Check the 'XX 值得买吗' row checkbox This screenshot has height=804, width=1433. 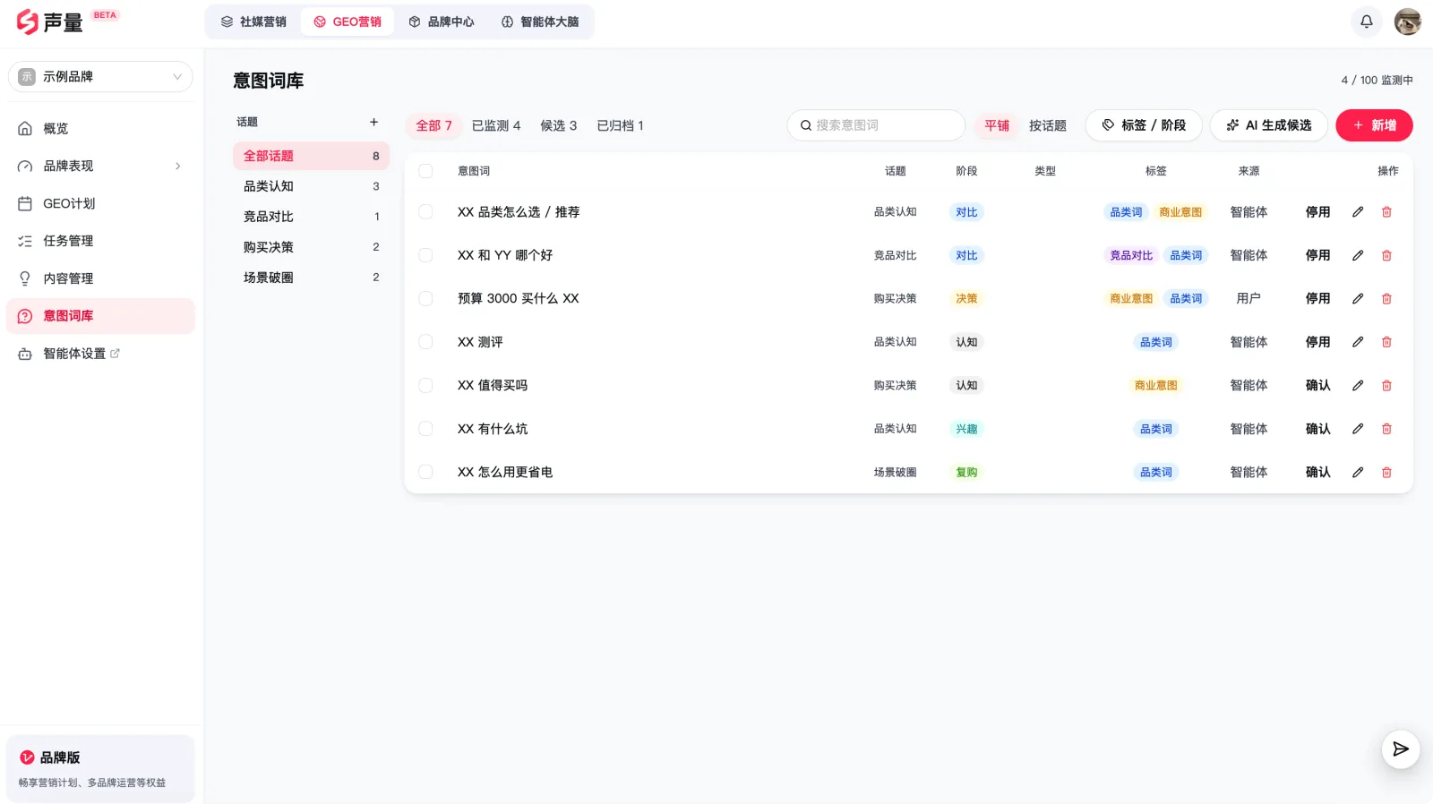(425, 385)
